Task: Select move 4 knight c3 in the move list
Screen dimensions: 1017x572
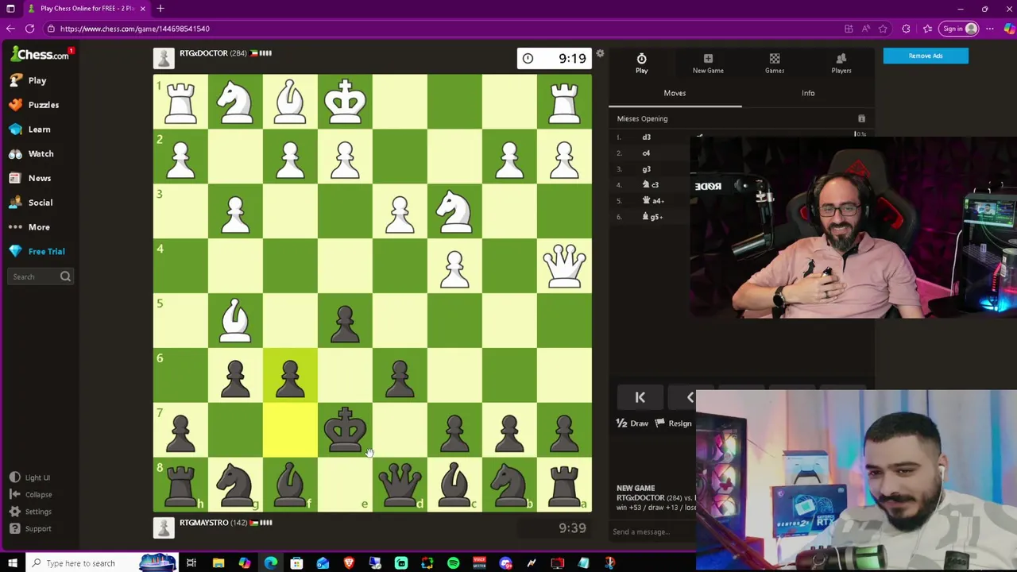Action: [x=650, y=184]
